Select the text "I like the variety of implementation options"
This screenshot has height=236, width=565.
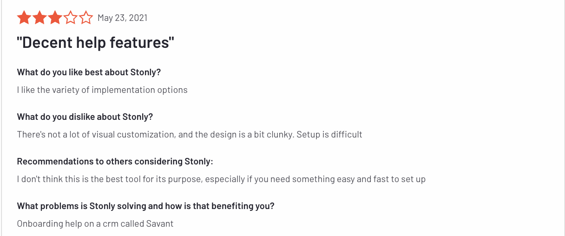click(x=102, y=90)
